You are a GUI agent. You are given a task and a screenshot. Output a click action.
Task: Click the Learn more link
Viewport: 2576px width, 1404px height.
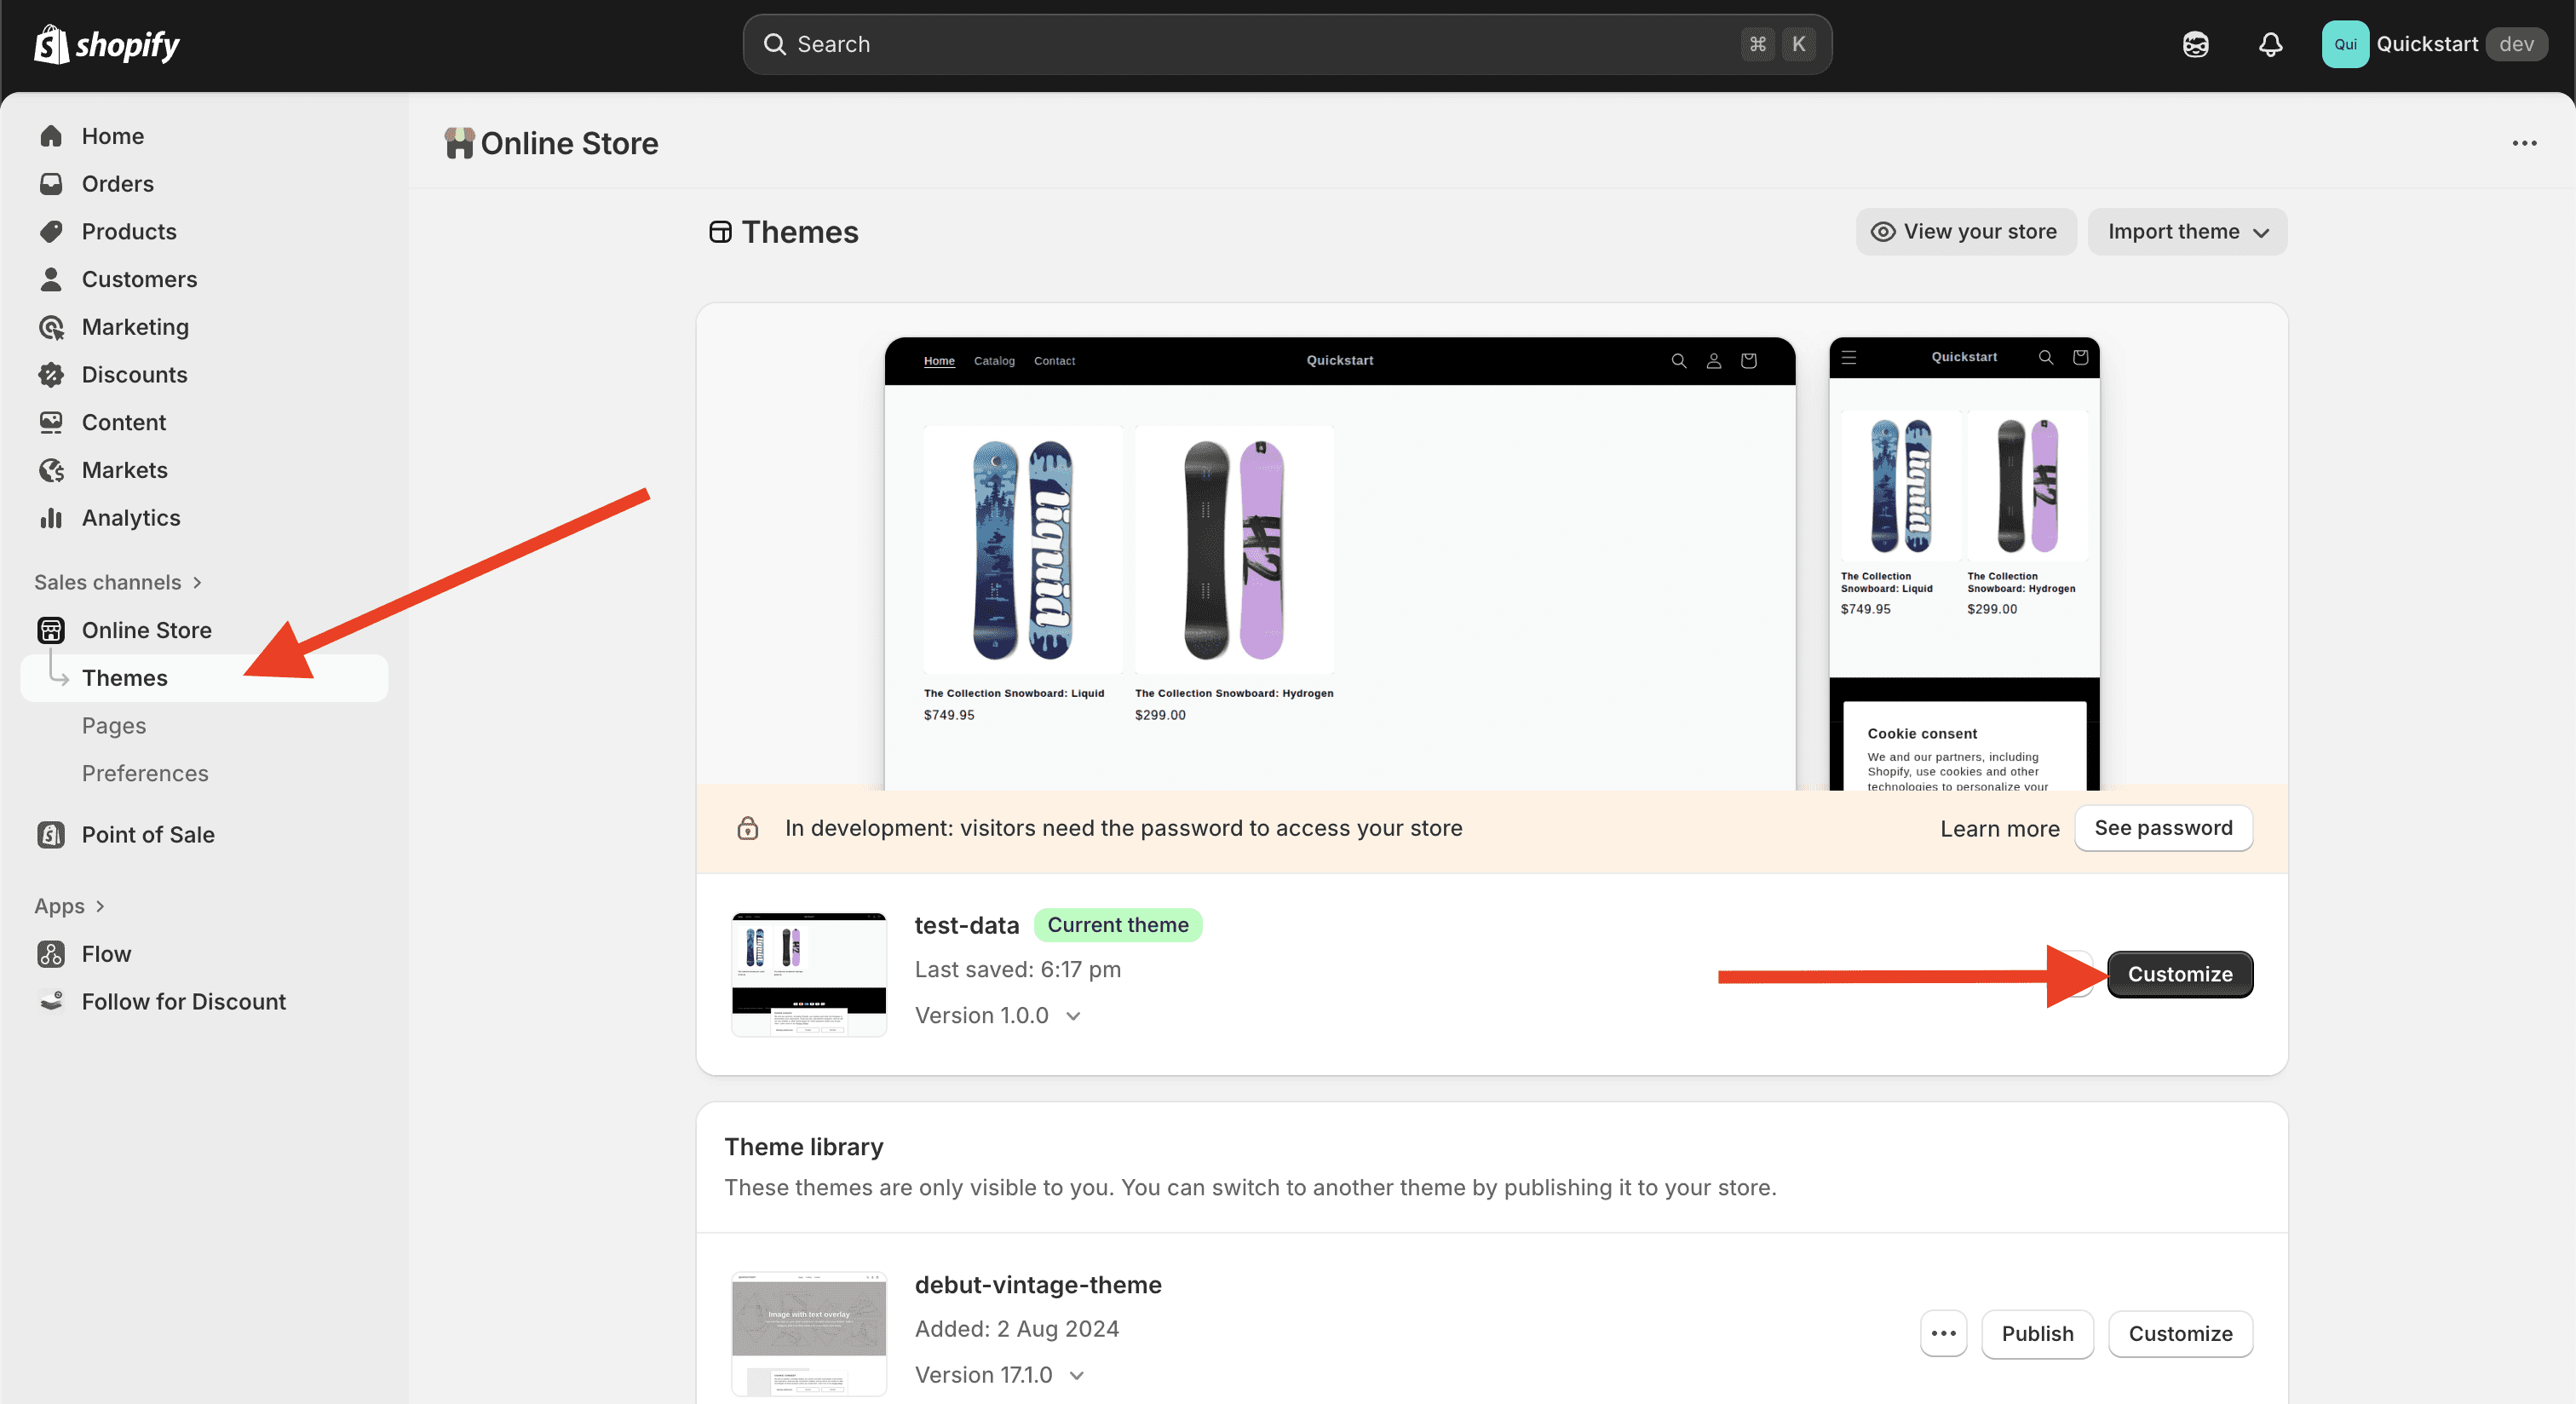[1999, 828]
